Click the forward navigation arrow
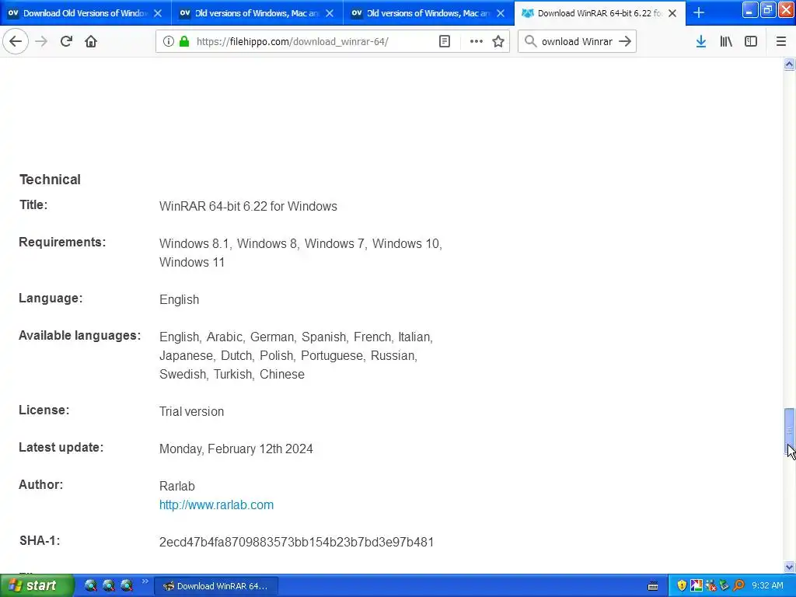 (x=41, y=42)
